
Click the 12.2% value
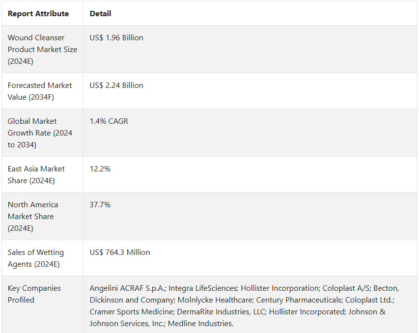(x=100, y=168)
